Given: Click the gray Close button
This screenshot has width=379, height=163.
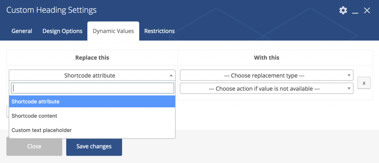Looking at the screenshot, I should 34,146.
